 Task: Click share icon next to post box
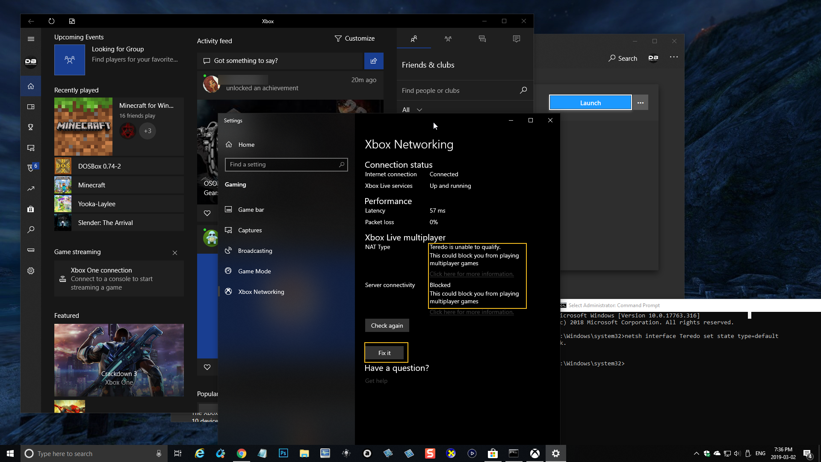374,61
